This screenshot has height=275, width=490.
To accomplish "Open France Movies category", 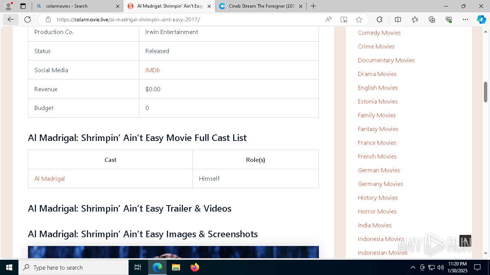I will coord(377,143).
